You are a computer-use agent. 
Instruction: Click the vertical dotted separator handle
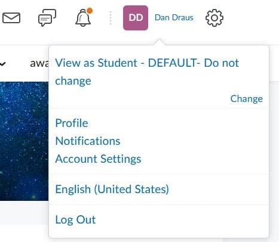pos(111,18)
